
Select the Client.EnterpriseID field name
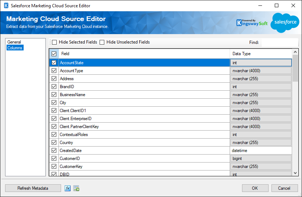(x=76, y=119)
